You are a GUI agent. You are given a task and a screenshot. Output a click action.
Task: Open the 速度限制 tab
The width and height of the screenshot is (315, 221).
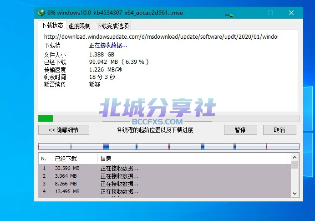(79, 26)
